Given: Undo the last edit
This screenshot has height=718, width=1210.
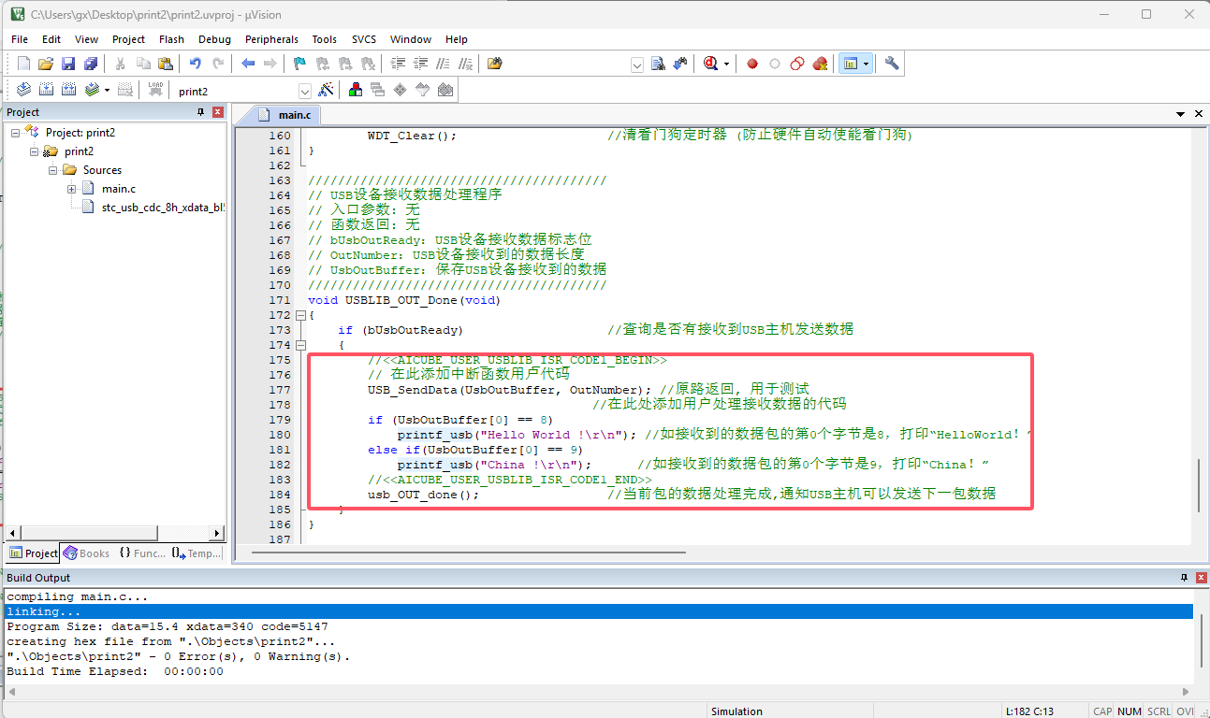Looking at the screenshot, I should [x=196, y=64].
